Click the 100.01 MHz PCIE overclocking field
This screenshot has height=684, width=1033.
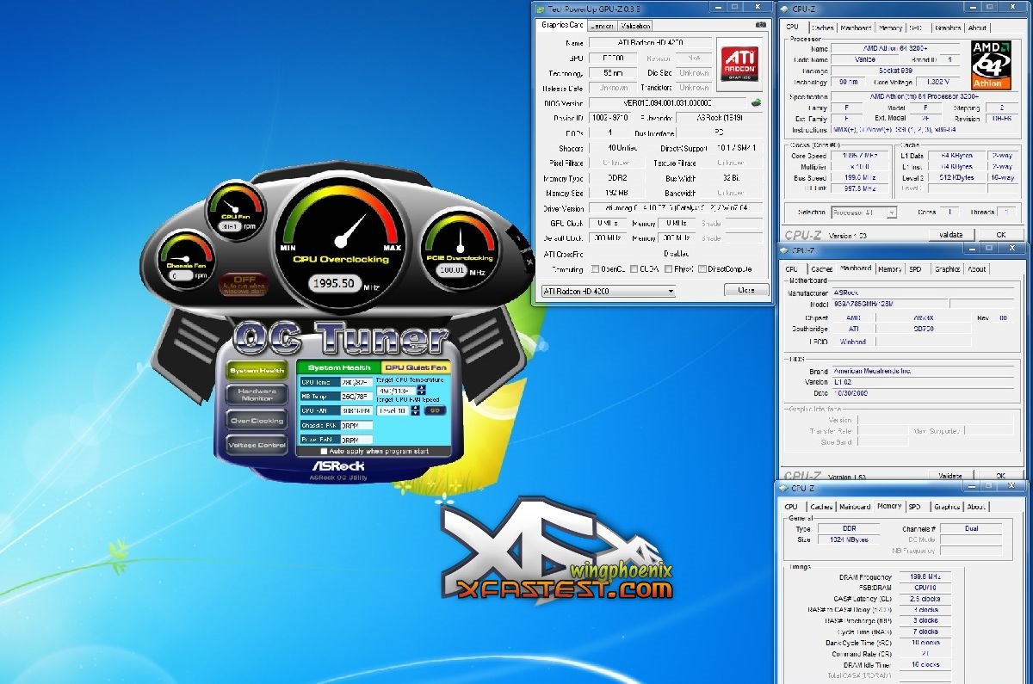[450, 271]
